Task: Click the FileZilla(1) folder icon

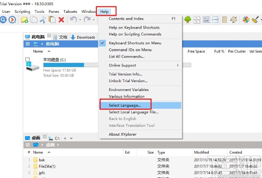Action: pyautogui.click(x=35, y=166)
